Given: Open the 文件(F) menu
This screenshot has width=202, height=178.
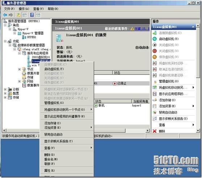Looking at the screenshot, I should [x=9, y=9].
